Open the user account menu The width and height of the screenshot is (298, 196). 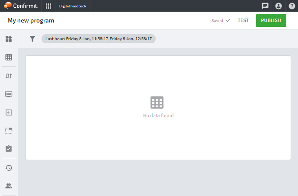tap(279, 6)
